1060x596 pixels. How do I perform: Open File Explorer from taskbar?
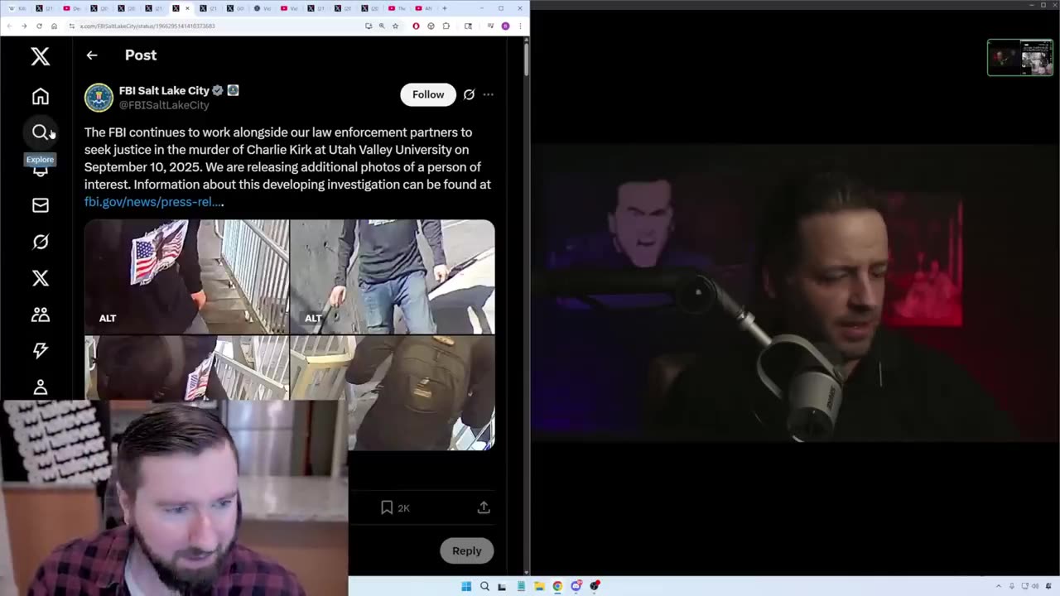pos(539,586)
